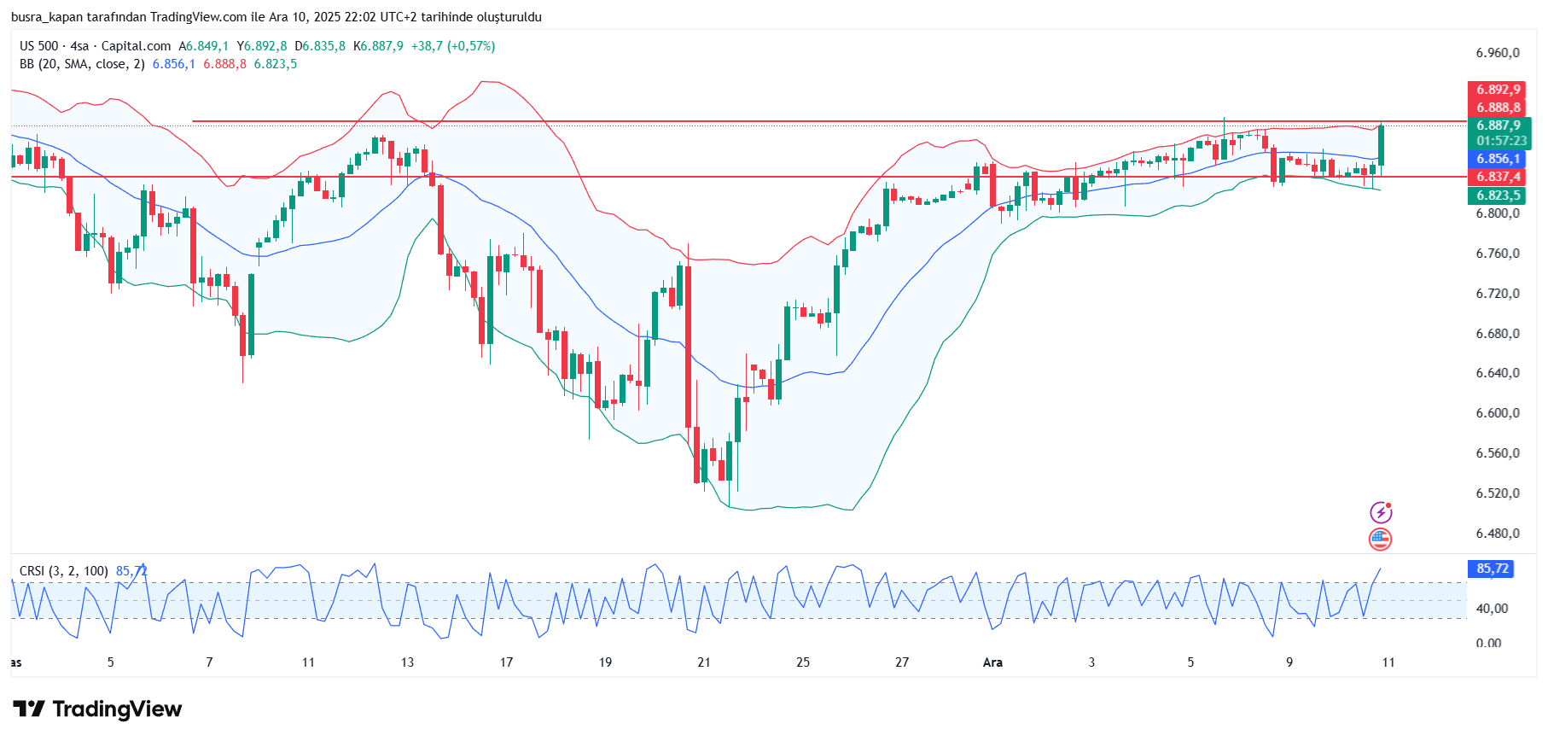Screen dimensions: 1548x741
Task: Click the green 6.887,9 current price label
Action: pyautogui.click(x=1499, y=125)
